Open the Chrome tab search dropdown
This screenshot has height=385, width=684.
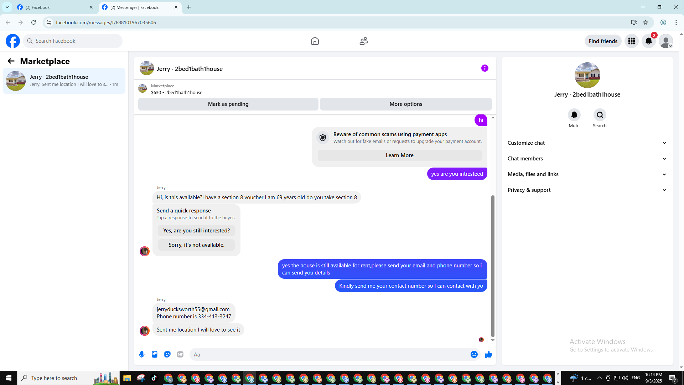7,7
